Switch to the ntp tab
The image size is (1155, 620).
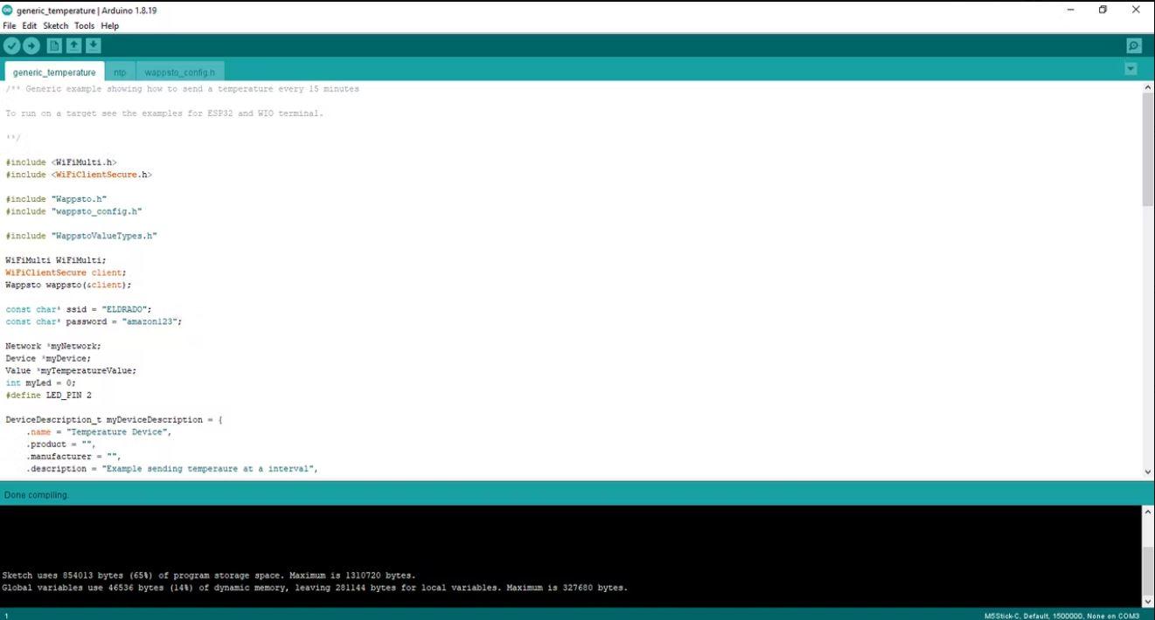(120, 72)
